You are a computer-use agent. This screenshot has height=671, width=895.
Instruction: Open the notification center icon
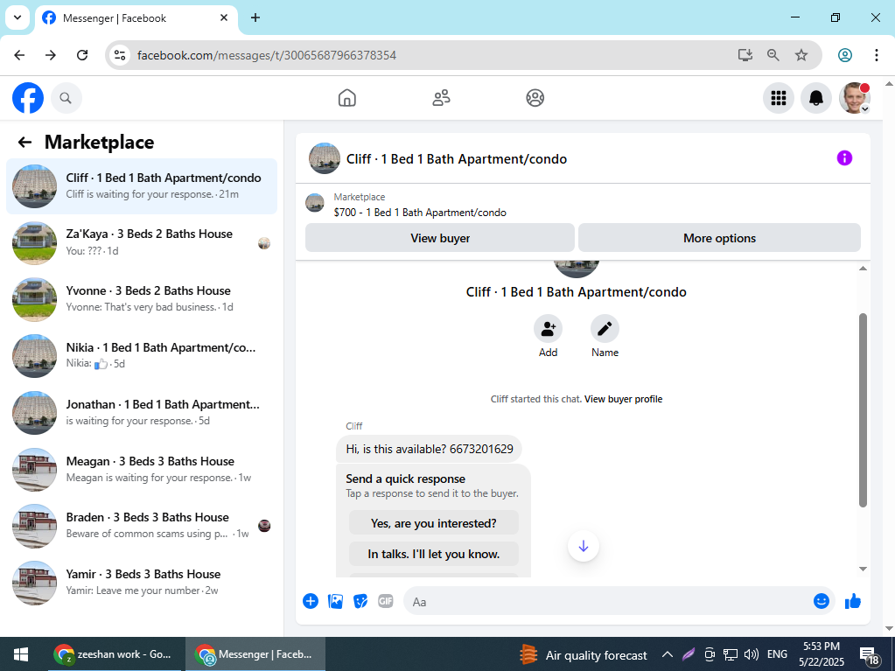pyautogui.click(x=870, y=656)
